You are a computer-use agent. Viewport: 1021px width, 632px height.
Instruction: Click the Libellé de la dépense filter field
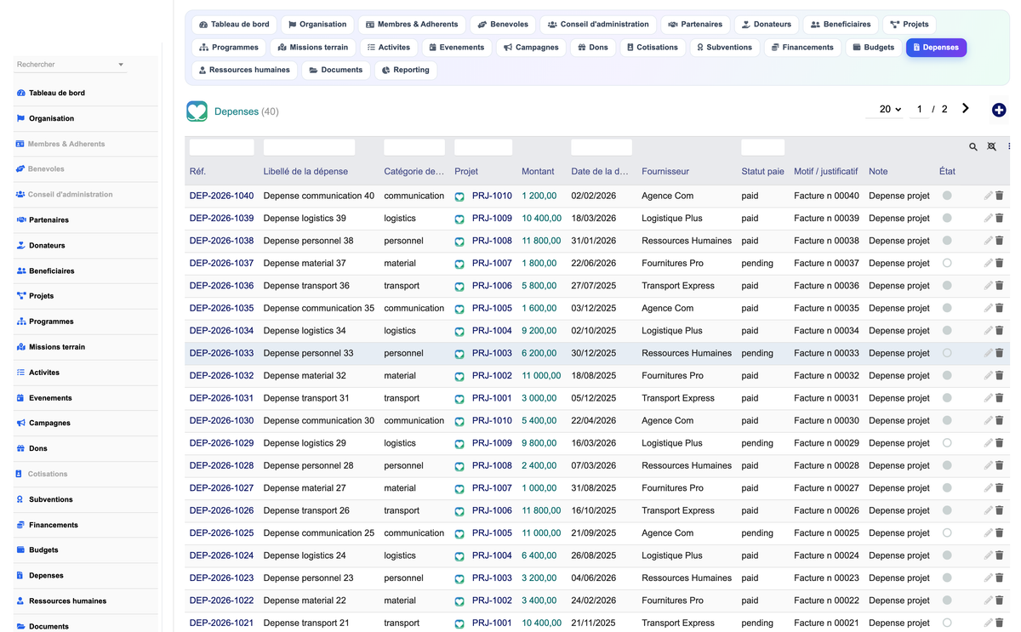tap(309, 147)
